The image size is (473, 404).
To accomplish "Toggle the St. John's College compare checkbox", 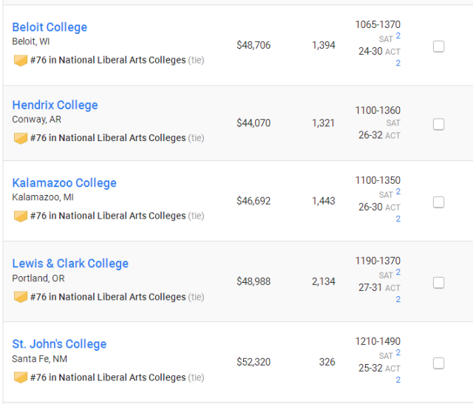I will 438,363.
